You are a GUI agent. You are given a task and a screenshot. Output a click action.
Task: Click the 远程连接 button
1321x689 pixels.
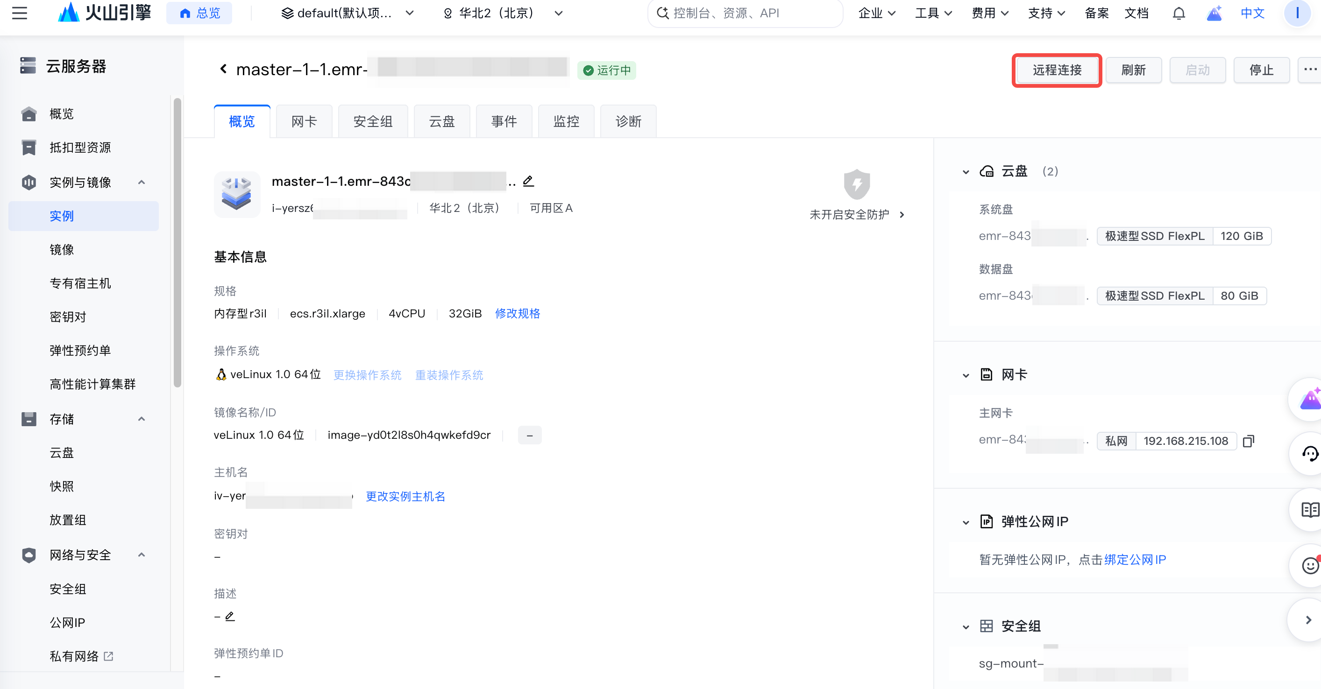(x=1057, y=70)
